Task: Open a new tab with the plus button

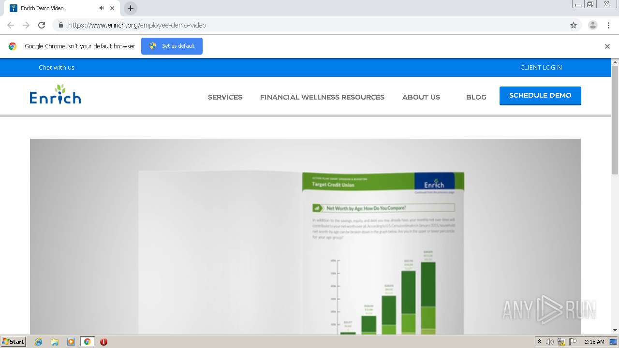Action: [131, 8]
